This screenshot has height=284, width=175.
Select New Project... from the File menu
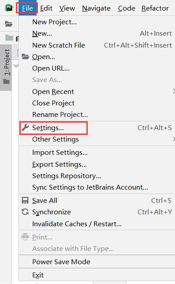[54, 22]
